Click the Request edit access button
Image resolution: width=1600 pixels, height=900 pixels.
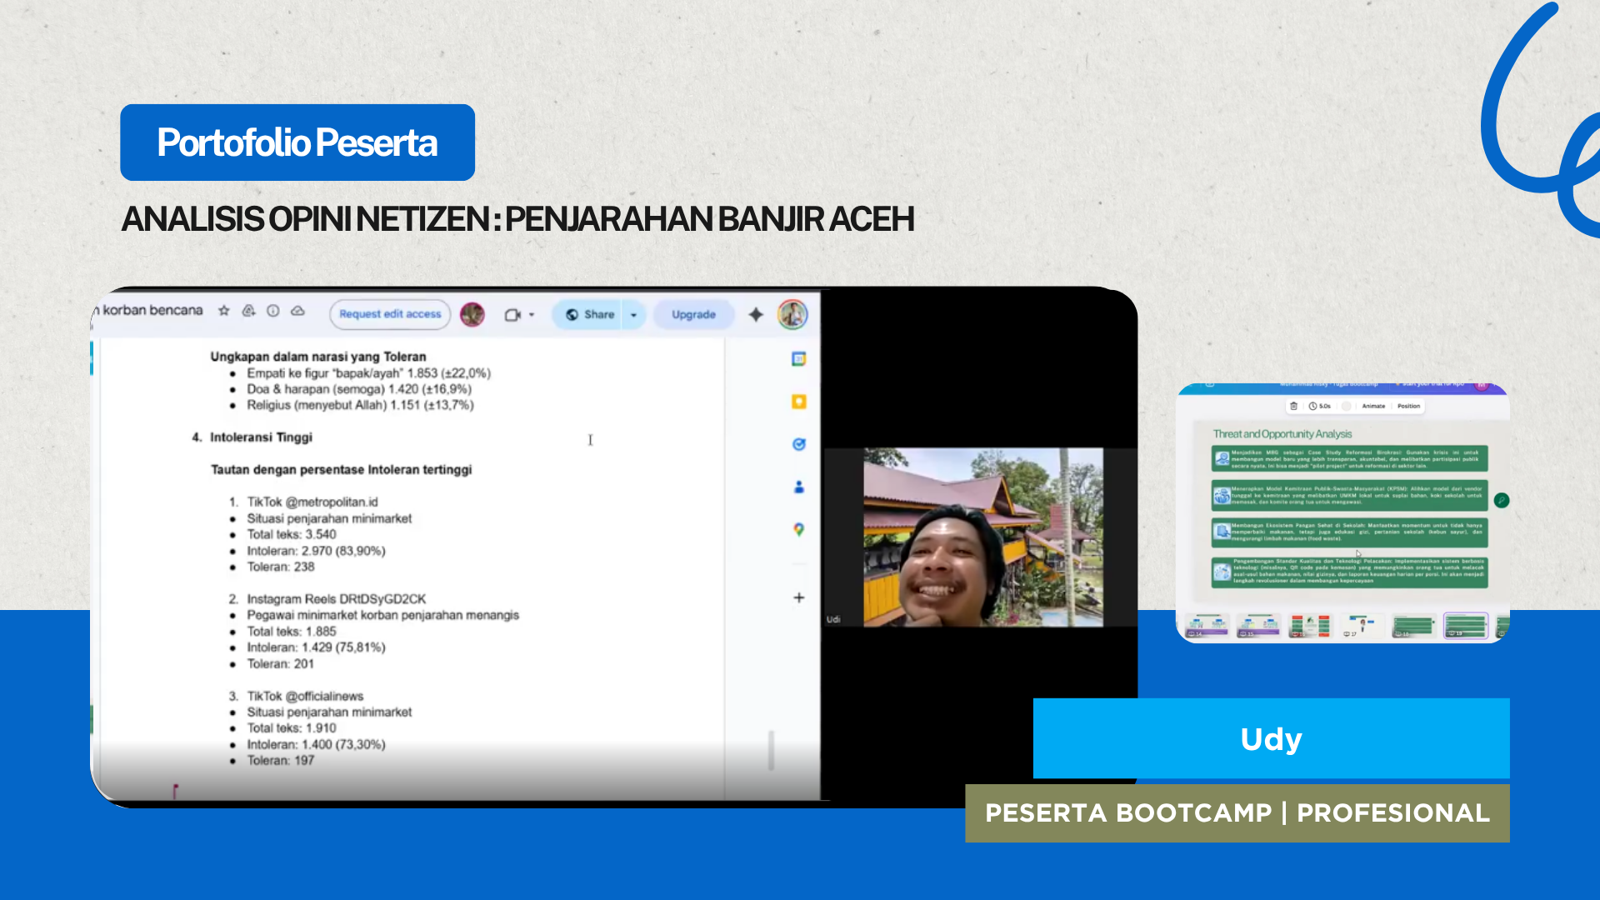point(390,314)
